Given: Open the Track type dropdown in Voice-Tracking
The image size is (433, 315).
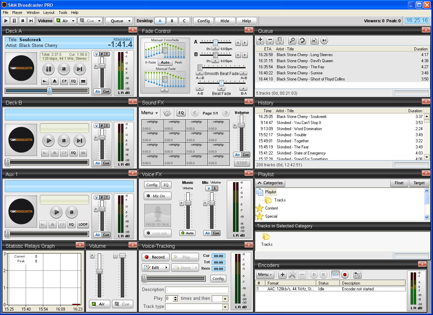Looking at the screenshot, I should [225, 307].
